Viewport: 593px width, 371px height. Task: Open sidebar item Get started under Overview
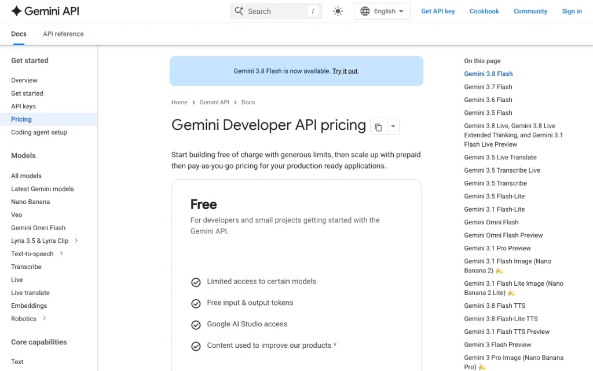click(27, 93)
